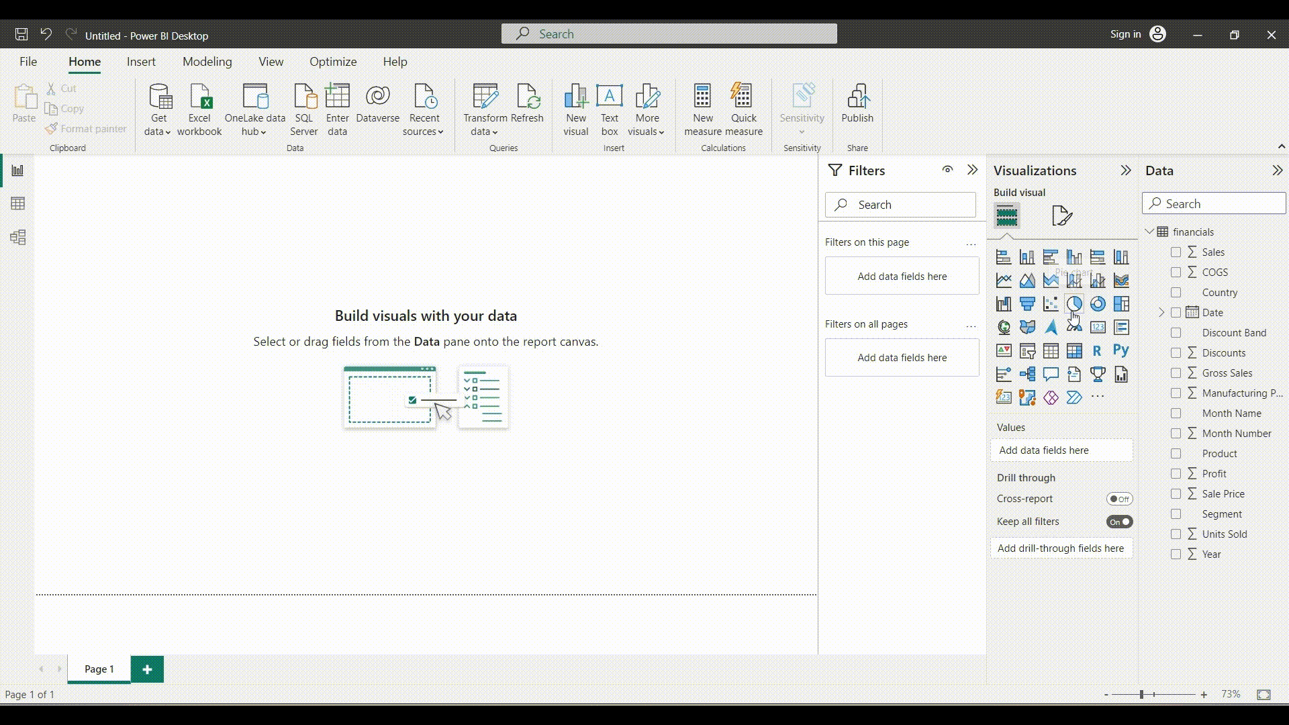Check the Sales field

1176,252
